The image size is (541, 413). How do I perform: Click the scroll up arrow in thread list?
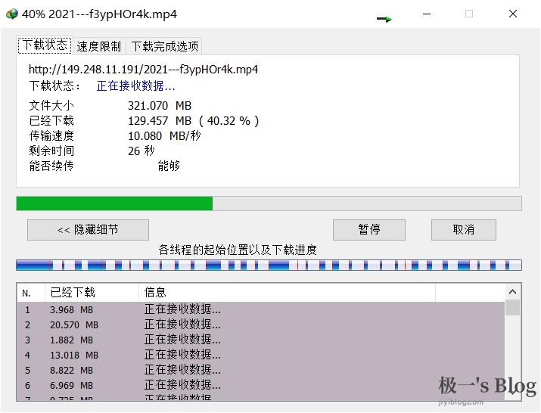[x=513, y=292]
